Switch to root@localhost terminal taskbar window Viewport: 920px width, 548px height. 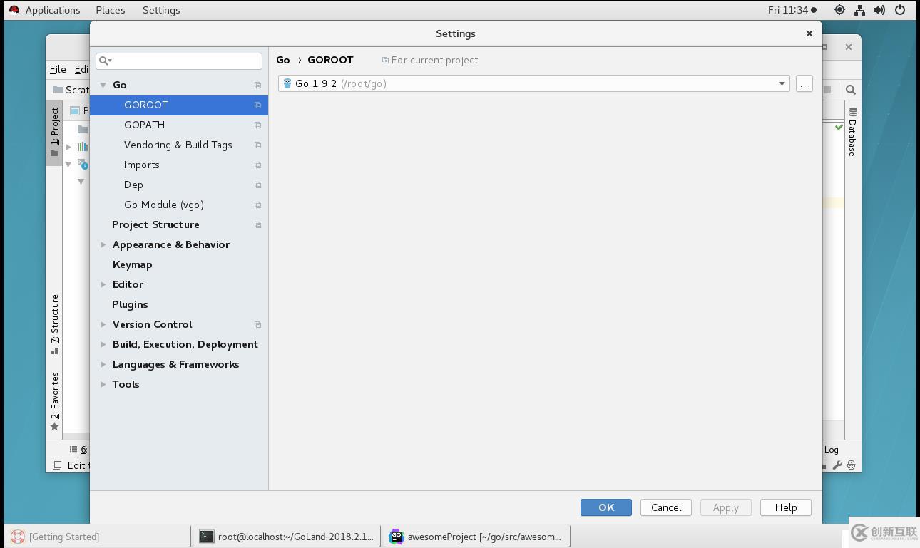(x=287, y=537)
